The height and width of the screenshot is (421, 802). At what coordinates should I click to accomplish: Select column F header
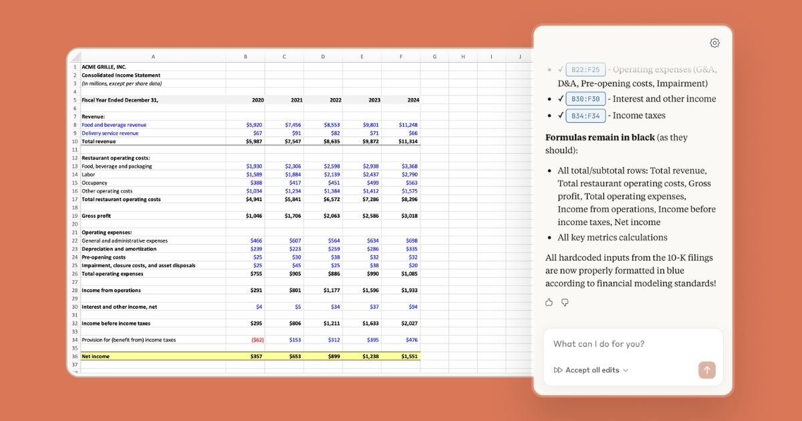(x=401, y=57)
